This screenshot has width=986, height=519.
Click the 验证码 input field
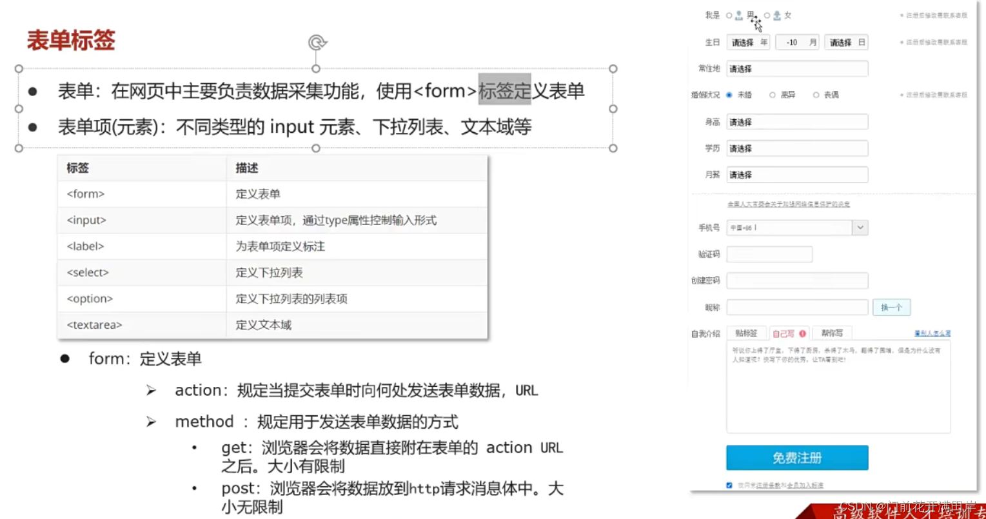(x=769, y=254)
